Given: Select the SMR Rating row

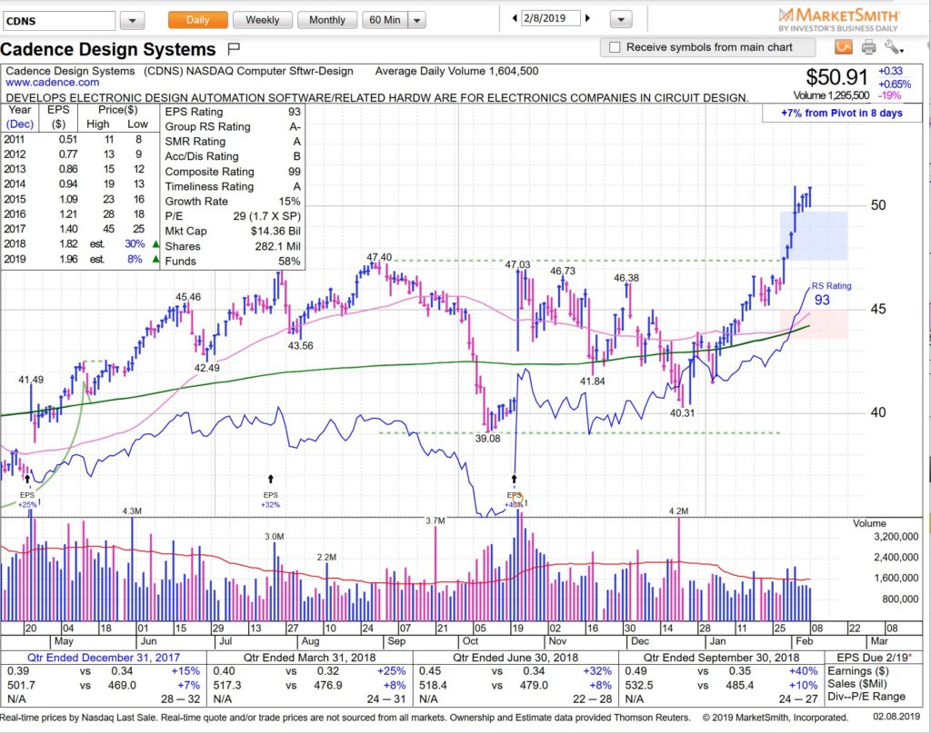Looking at the screenshot, I should [233, 141].
